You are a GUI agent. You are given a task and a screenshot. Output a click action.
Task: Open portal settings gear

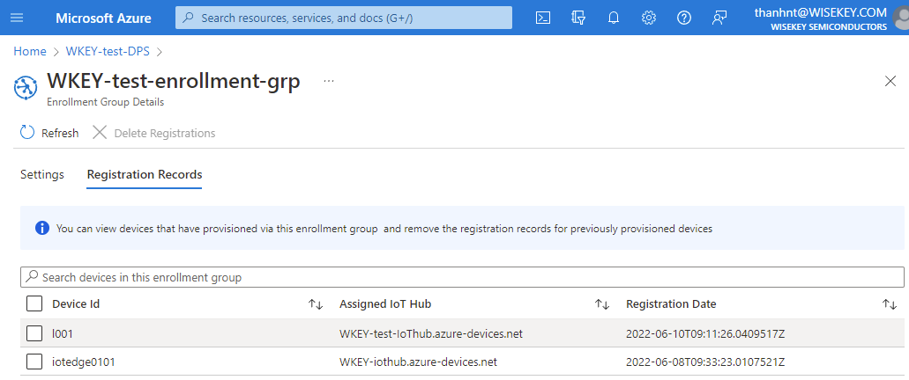(x=649, y=18)
